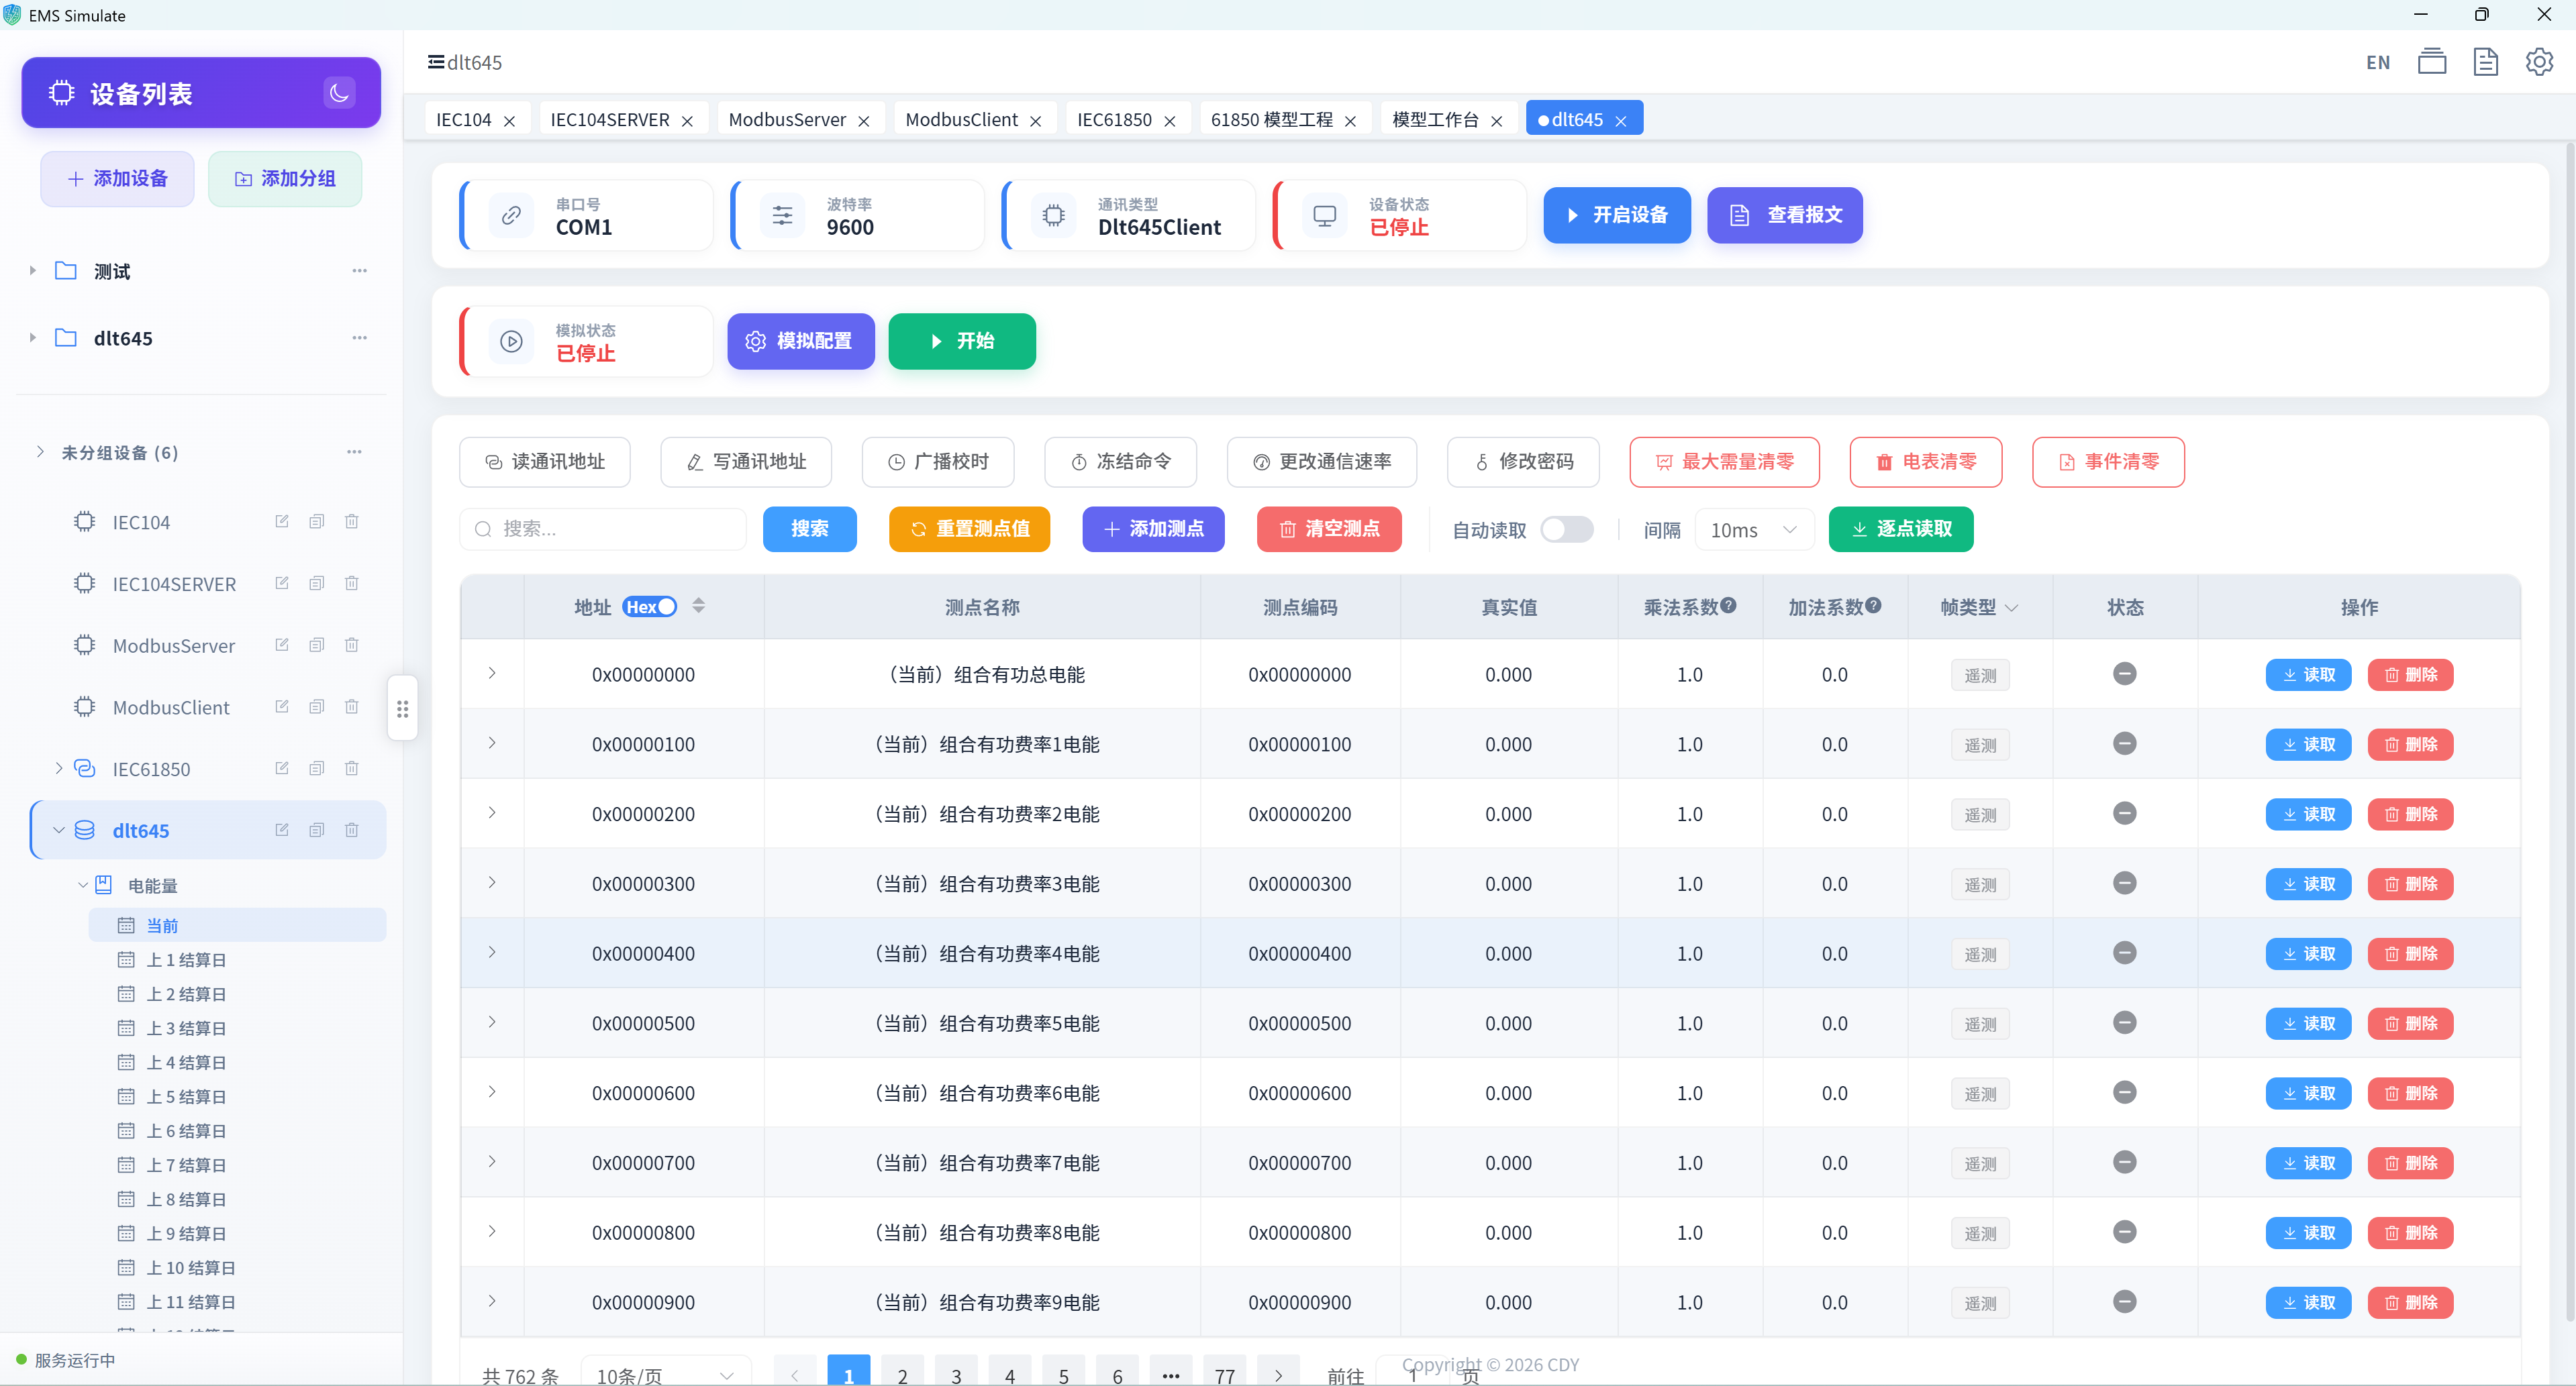Click the 开启设备 button
2576x1386 pixels.
[1616, 215]
